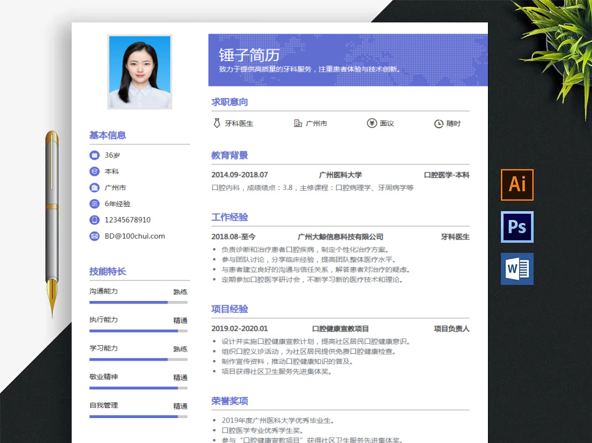Select the bullet starting with 制作宣传资料
592x443 pixels.
click(x=288, y=361)
